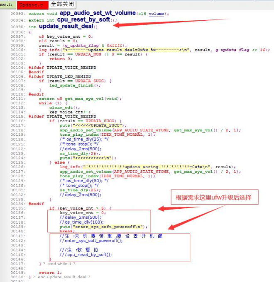274x282 pixels.
Task: Click 'return 0;' on line 00102
Action: coord(61,59)
